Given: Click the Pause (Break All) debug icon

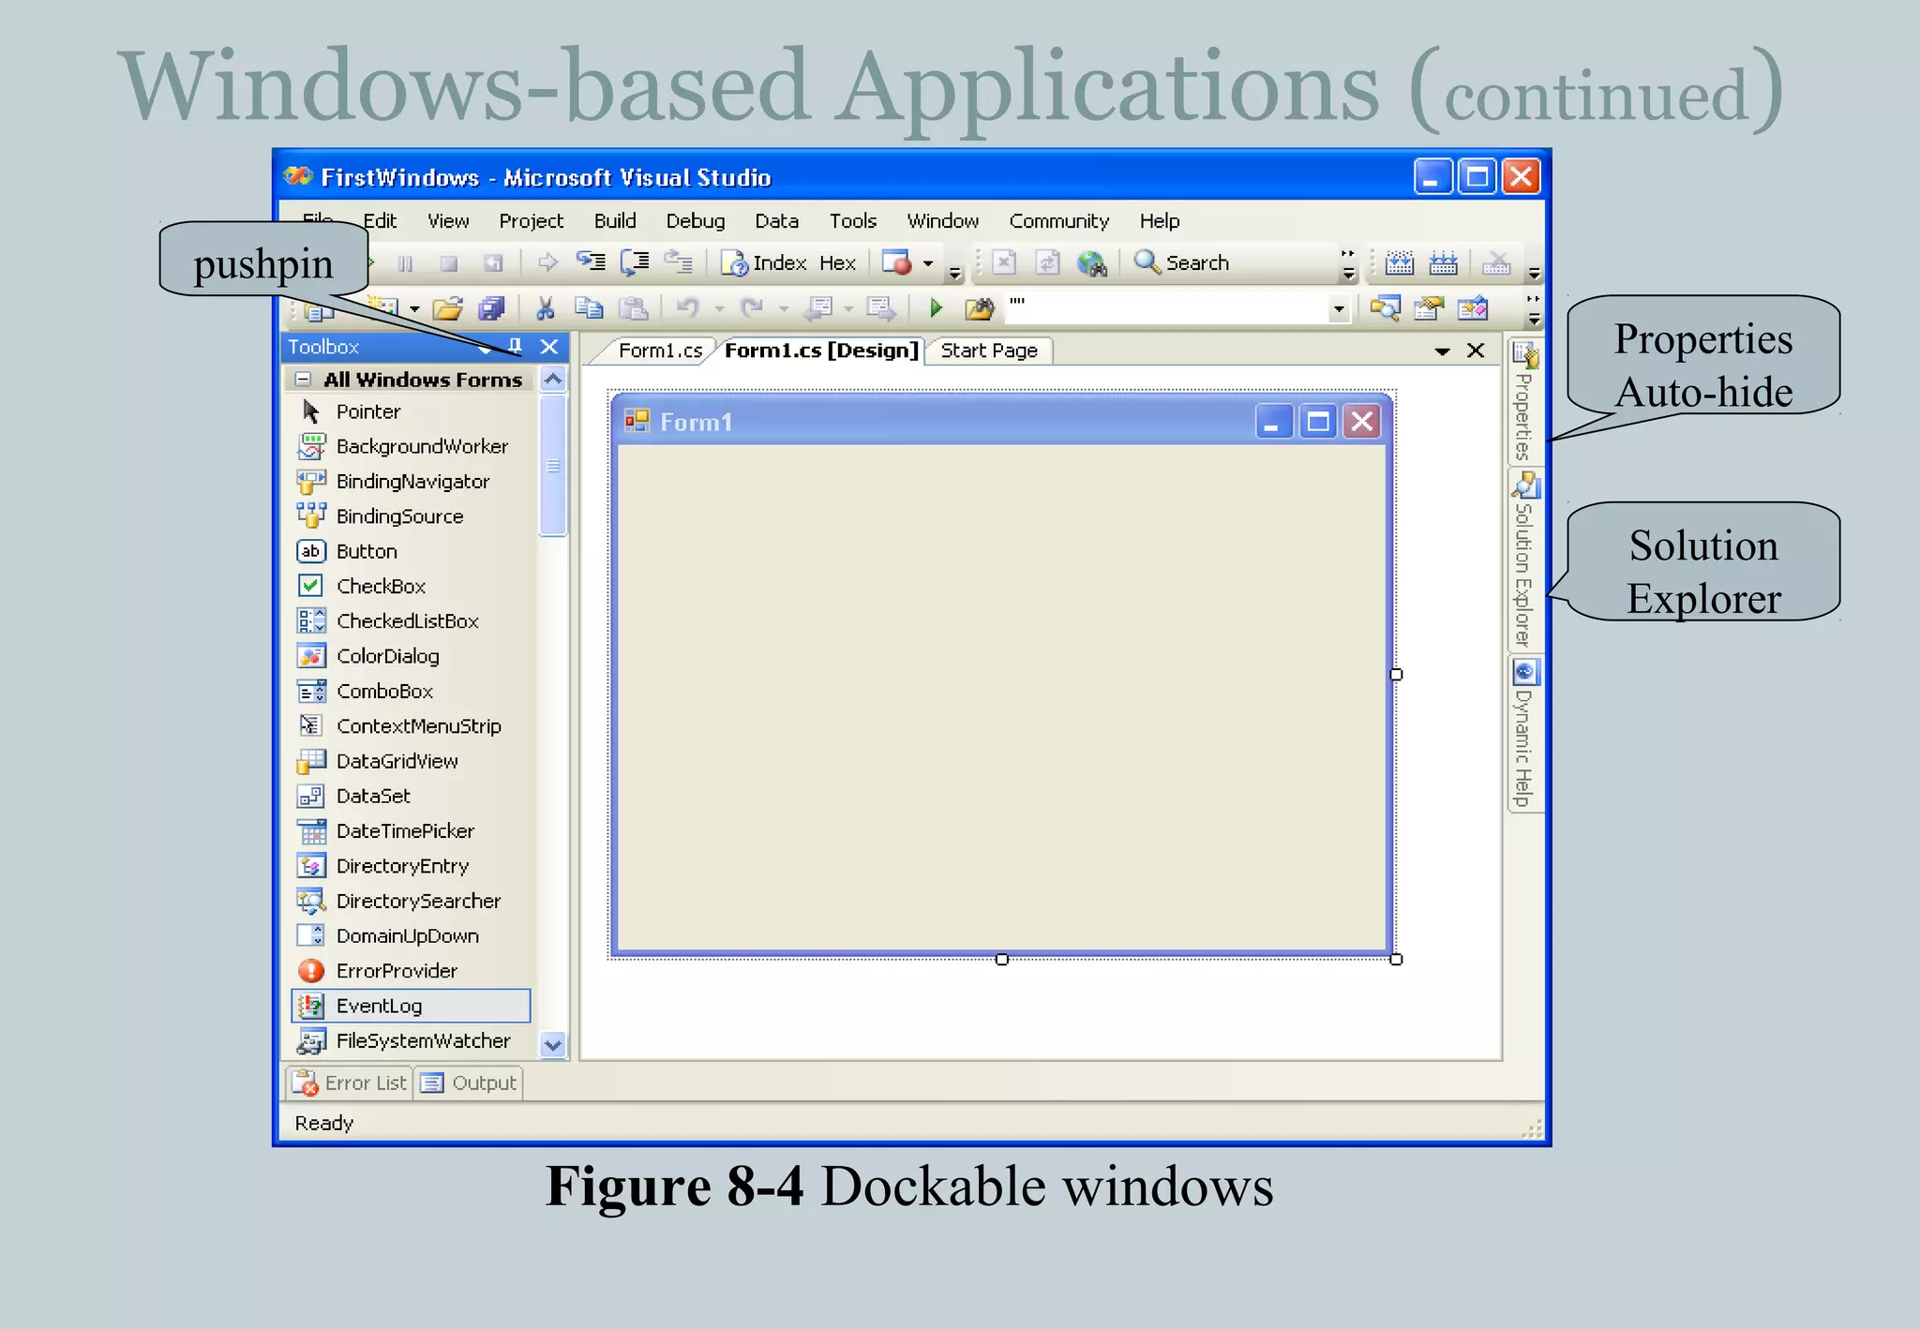Looking at the screenshot, I should coord(405,263).
